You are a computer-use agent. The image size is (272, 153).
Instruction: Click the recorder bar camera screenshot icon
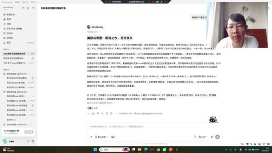pyautogui.click(x=157, y=2)
